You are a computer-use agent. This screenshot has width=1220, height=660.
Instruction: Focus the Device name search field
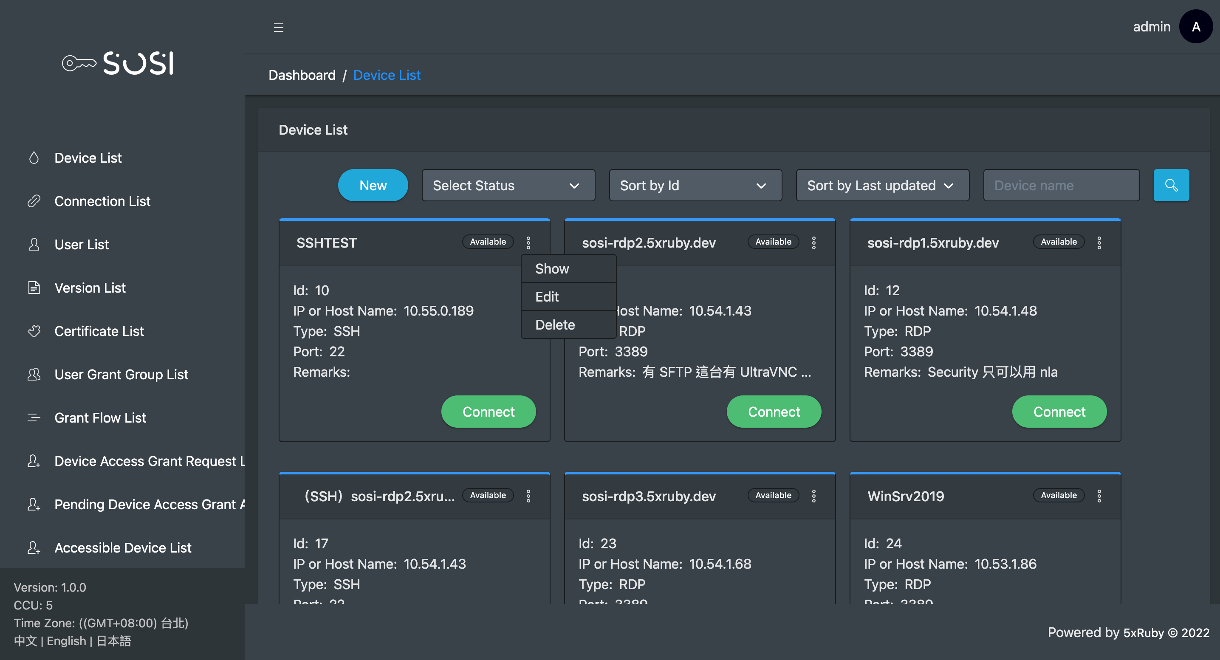pos(1061,185)
